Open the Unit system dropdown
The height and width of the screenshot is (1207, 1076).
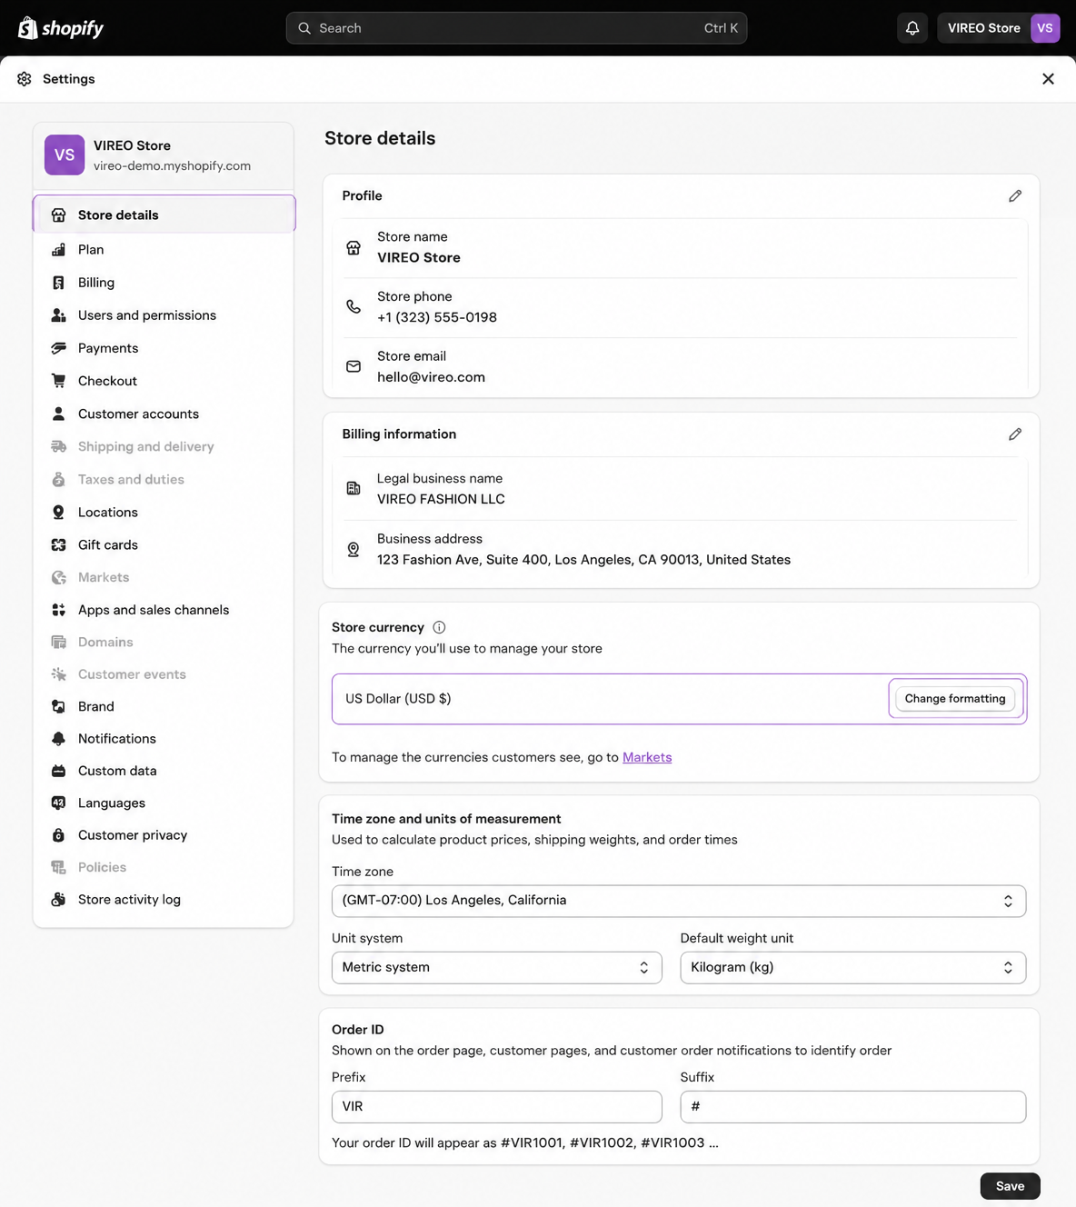coord(496,968)
